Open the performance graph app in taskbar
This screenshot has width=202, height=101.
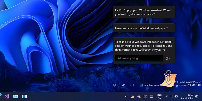click(x=16, y=96)
